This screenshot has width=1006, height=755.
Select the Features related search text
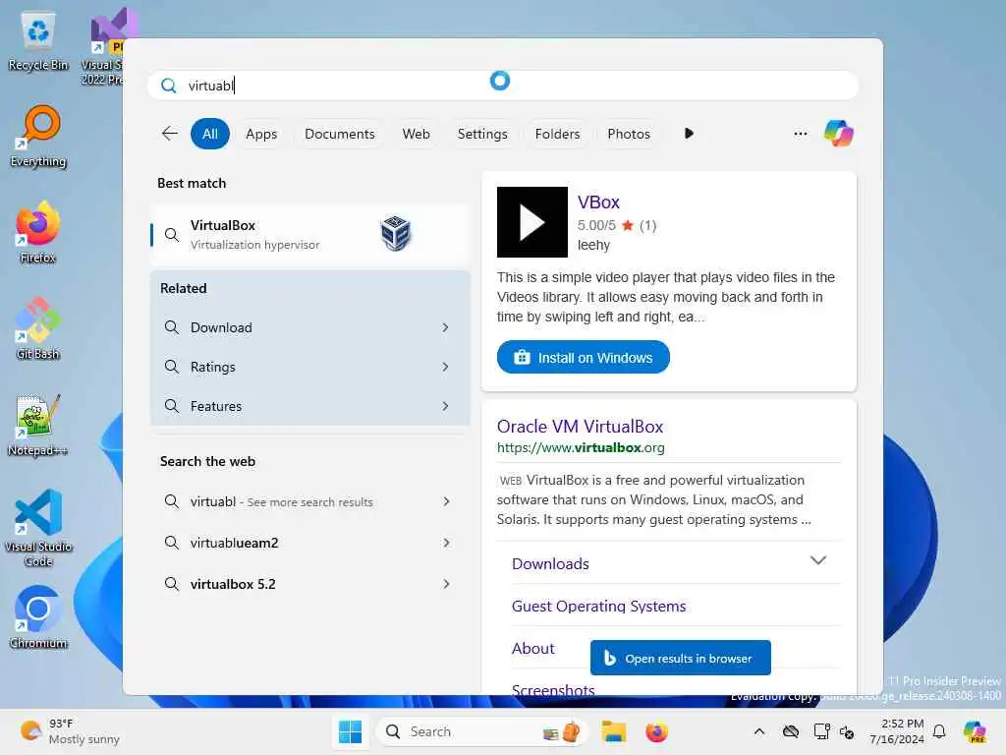[x=216, y=406]
